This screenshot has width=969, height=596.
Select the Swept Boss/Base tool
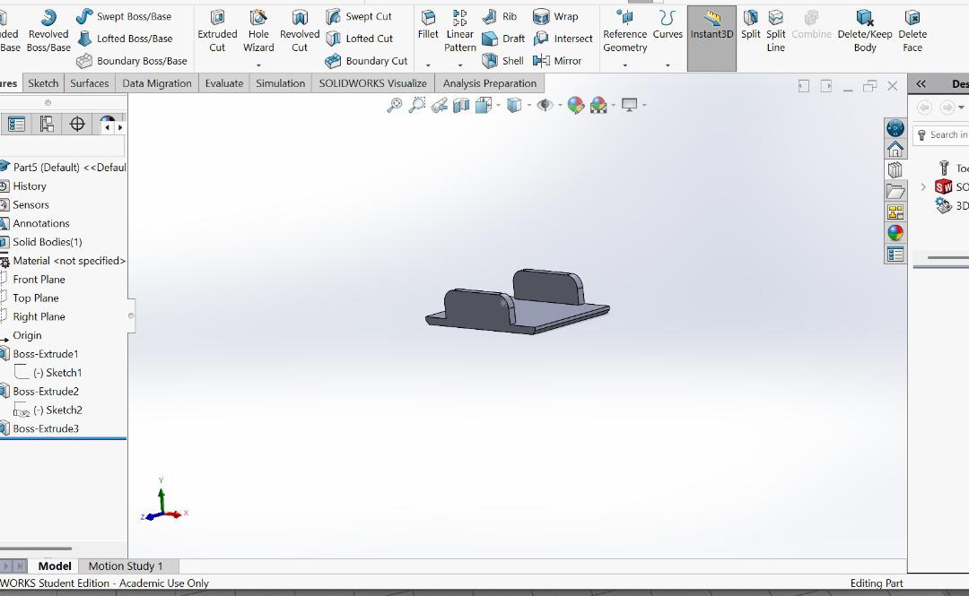[124, 16]
